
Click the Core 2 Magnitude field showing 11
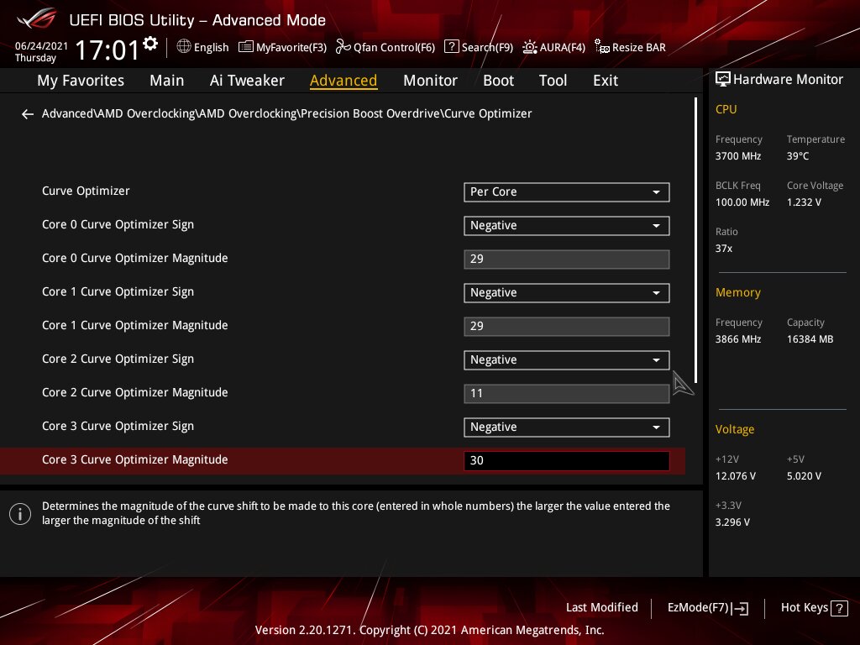tap(567, 393)
